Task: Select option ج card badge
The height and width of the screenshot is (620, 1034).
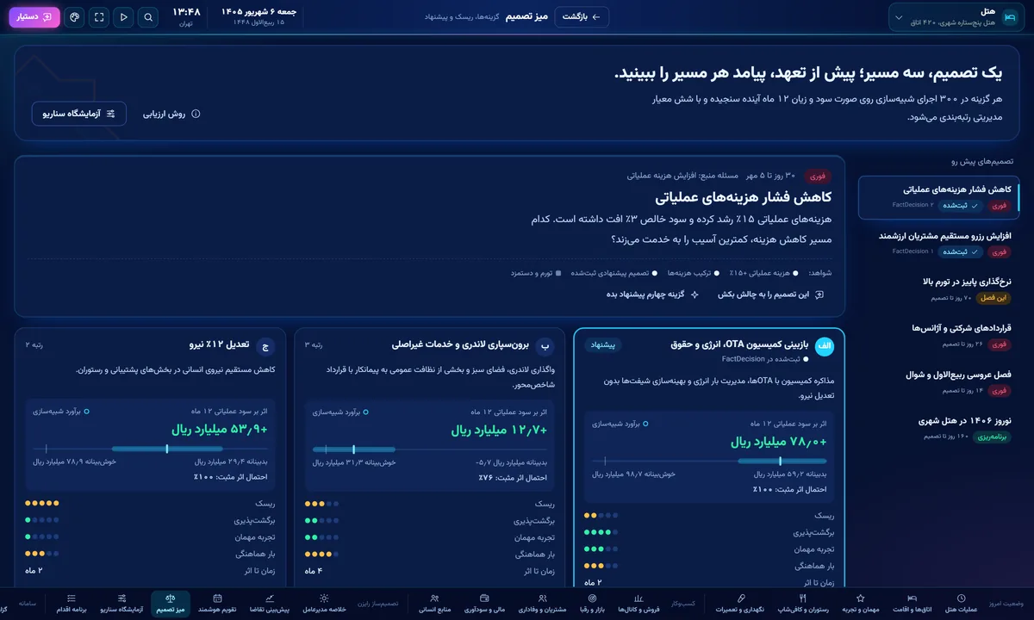Action: click(x=265, y=345)
